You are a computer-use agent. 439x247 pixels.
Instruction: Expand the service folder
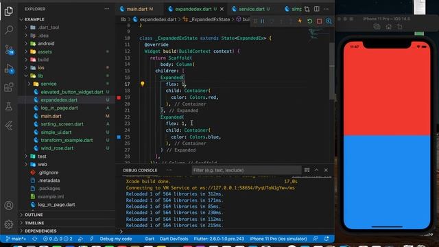point(49,84)
